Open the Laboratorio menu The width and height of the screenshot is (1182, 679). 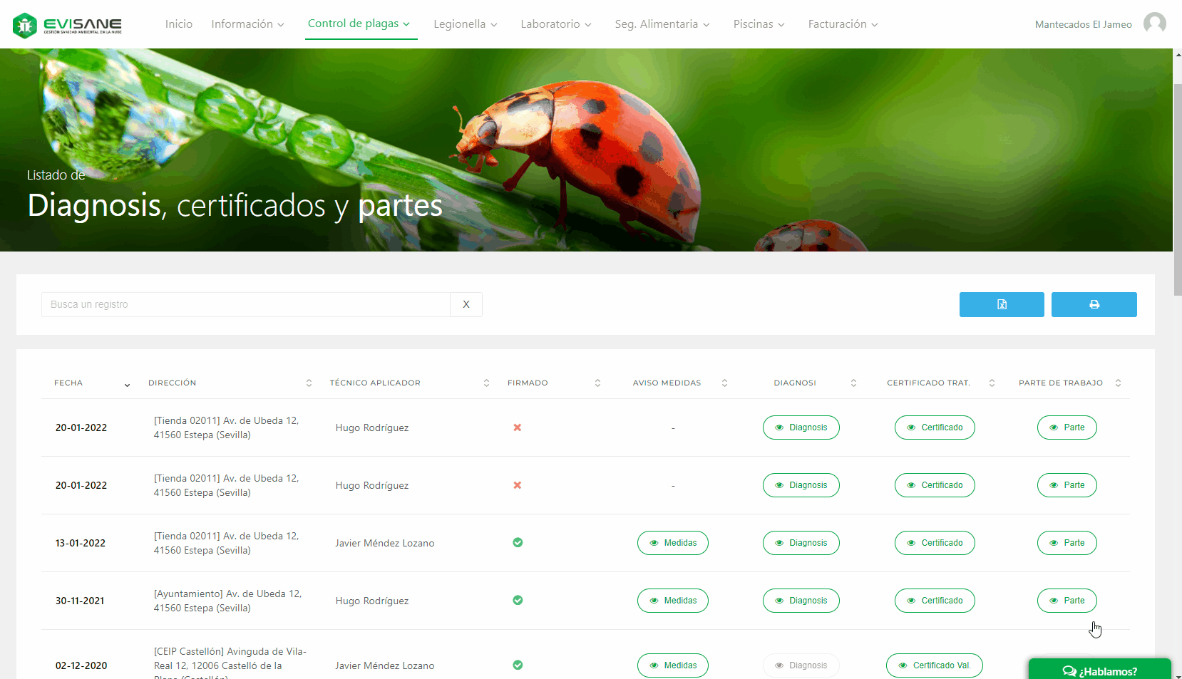pyautogui.click(x=556, y=24)
